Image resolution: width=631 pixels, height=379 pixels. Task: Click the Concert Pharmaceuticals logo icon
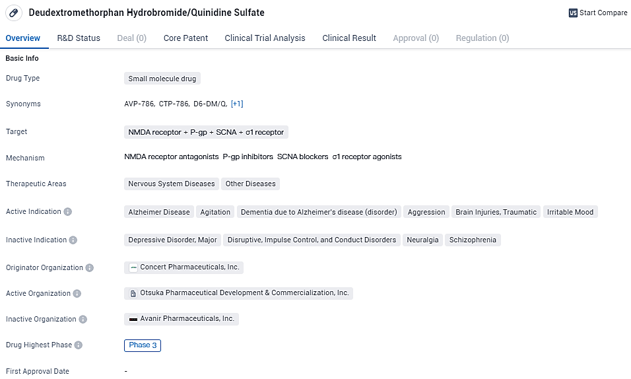[x=133, y=267]
